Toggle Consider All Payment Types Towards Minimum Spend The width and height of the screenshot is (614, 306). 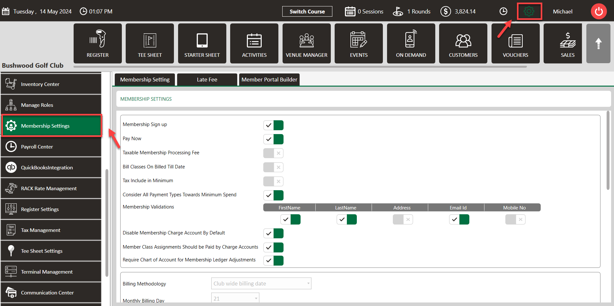[273, 195]
